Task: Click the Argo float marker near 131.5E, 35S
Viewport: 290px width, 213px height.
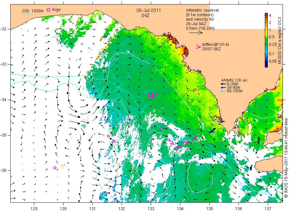Action: (108, 136)
